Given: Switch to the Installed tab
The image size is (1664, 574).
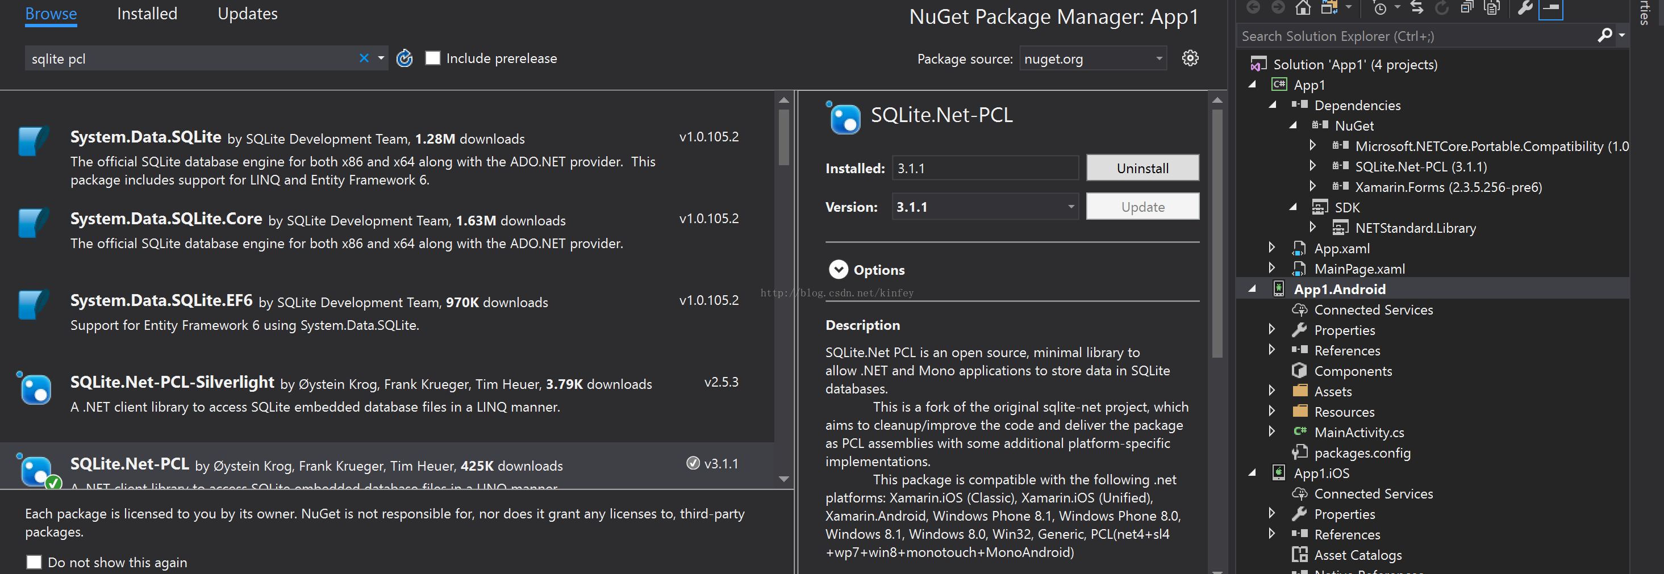Looking at the screenshot, I should [x=147, y=14].
